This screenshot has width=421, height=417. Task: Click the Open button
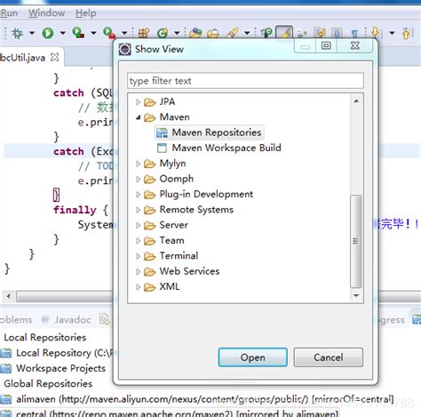[253, 357]
